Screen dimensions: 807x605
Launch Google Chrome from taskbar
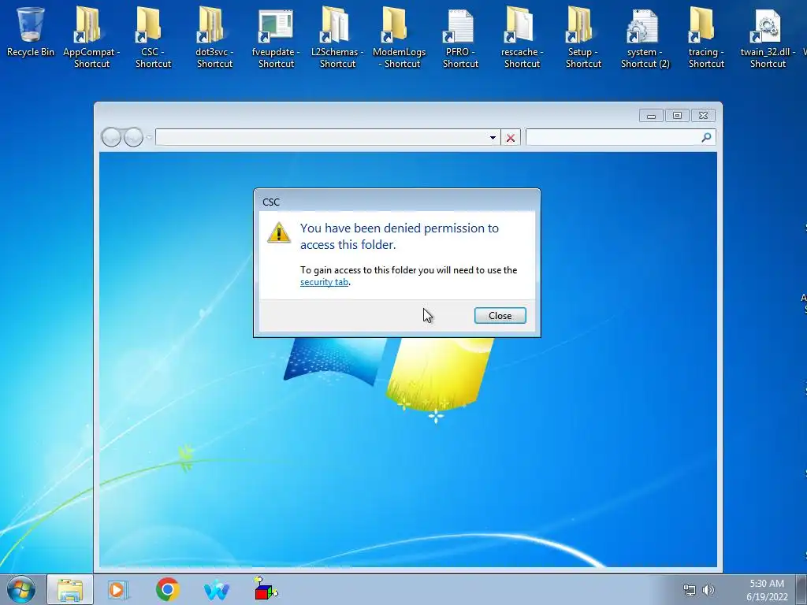point(167,589)
